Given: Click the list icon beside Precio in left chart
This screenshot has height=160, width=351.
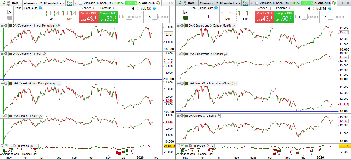Looking at the screenshot, I should [x=36, y=146].
